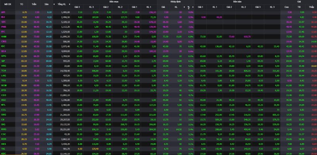Viewport: 317px width, 155px height.
Task: Open the API stock symbol
Action: click(x=3, y=12)
